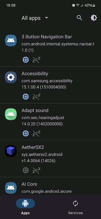Click the no-sleep icon under AetherSX2
101x219 pixels.
36,170
